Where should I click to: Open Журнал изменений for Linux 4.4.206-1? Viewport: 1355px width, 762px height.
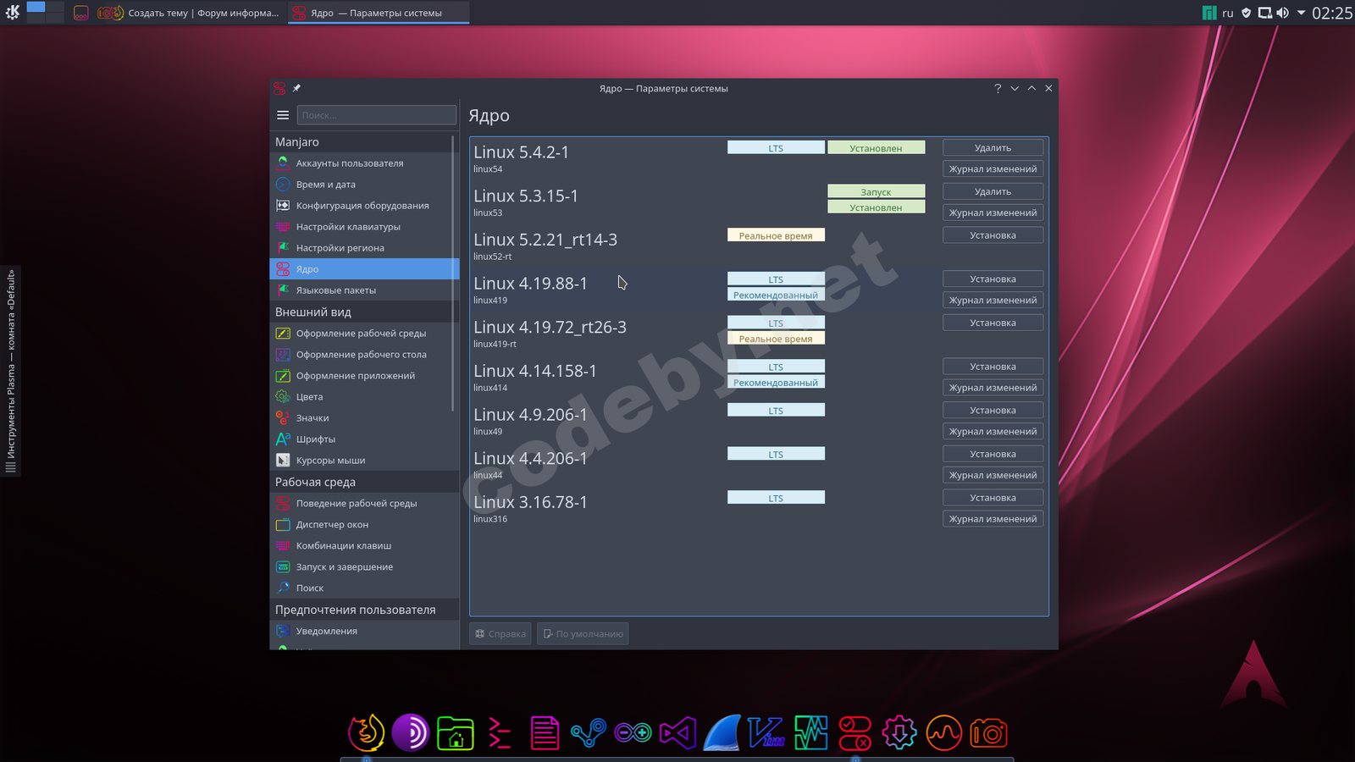pyautogui.click(x=993, y=475)
